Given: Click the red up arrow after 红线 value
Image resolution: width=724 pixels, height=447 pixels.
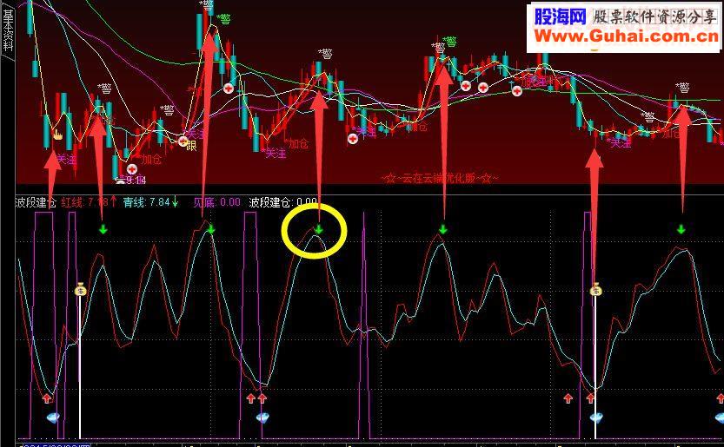Looking at the screenshot, I should click(x=114, y=201).
